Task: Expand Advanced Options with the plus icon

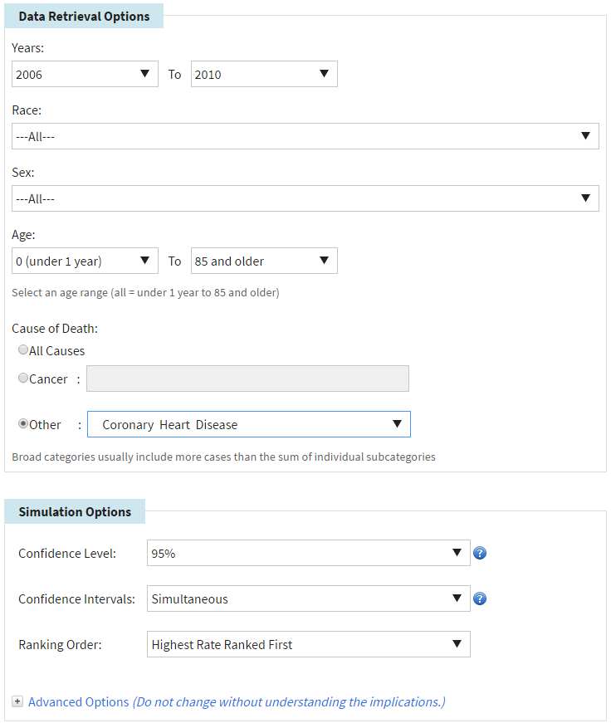Action: pos(17,702)
